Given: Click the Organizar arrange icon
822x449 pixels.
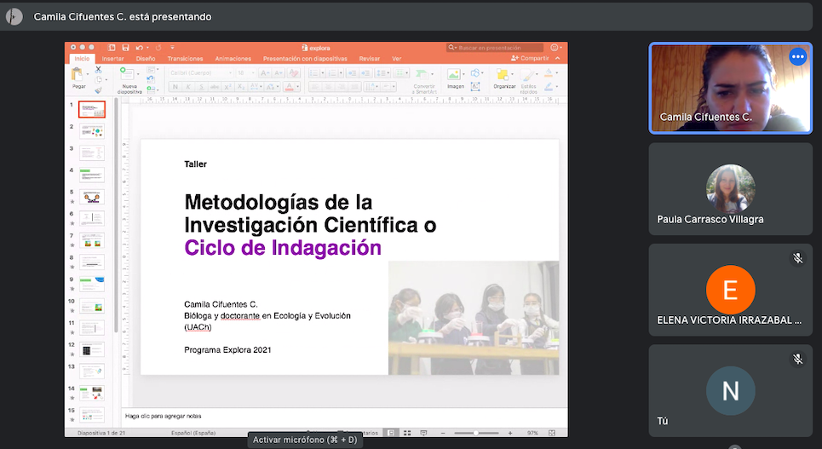Looking at the screenshot, I should [x=503, y=75].
